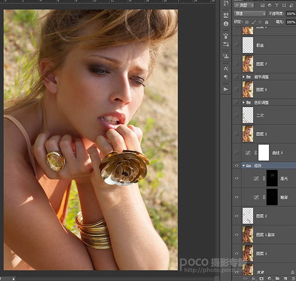This screenshot has height=281, width=296.
Task: Click the add layer mask icon
Action: click(x=262, y=278)
